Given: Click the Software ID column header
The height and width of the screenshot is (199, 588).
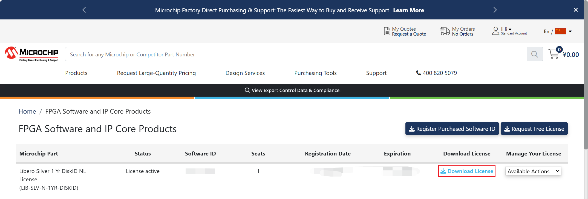Looking at the screenshot, I should point(200,154).
